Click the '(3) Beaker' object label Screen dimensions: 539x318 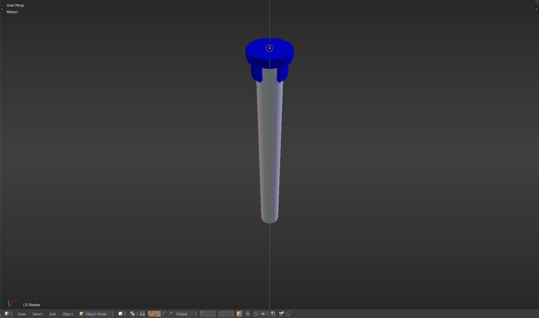[x=32, y=305]
